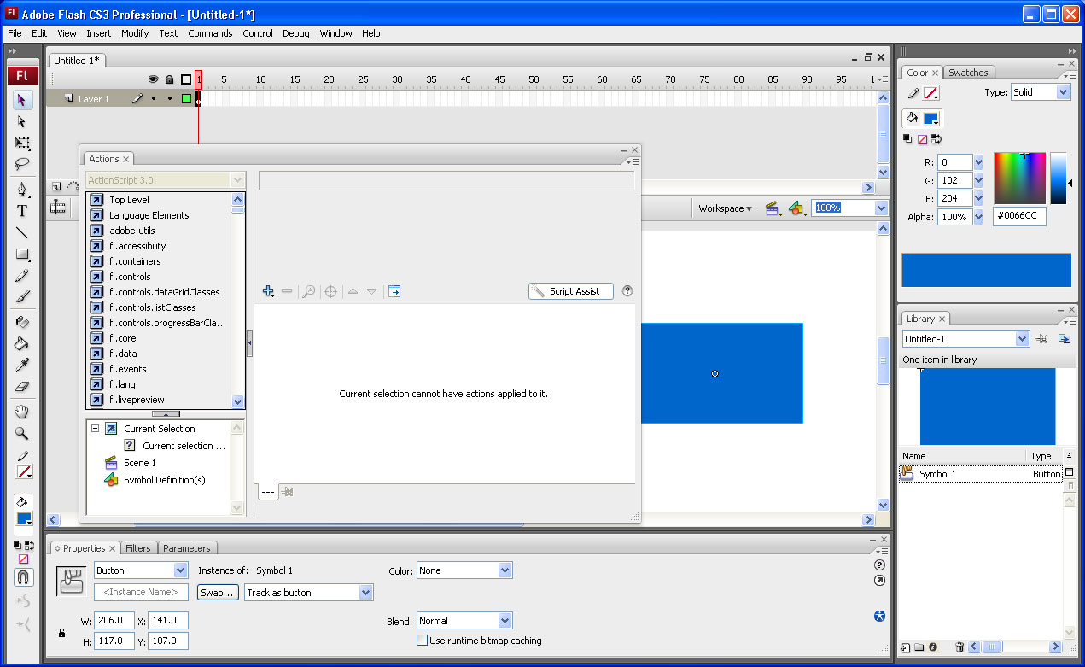Click the Script Assist button

(x=571, y=291)
